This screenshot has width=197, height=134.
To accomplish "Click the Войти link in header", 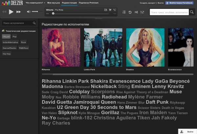I will click(161, 3).
